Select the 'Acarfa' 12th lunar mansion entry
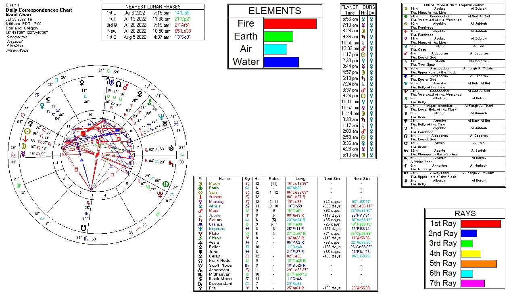Screen dimensions: 511x299 pos(439,151)
